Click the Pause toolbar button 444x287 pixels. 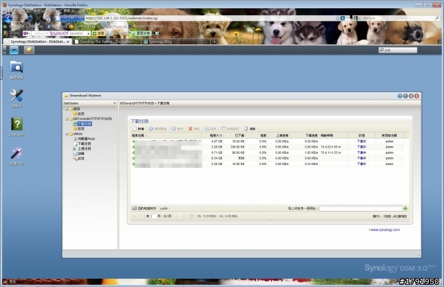tap(178, 129)
